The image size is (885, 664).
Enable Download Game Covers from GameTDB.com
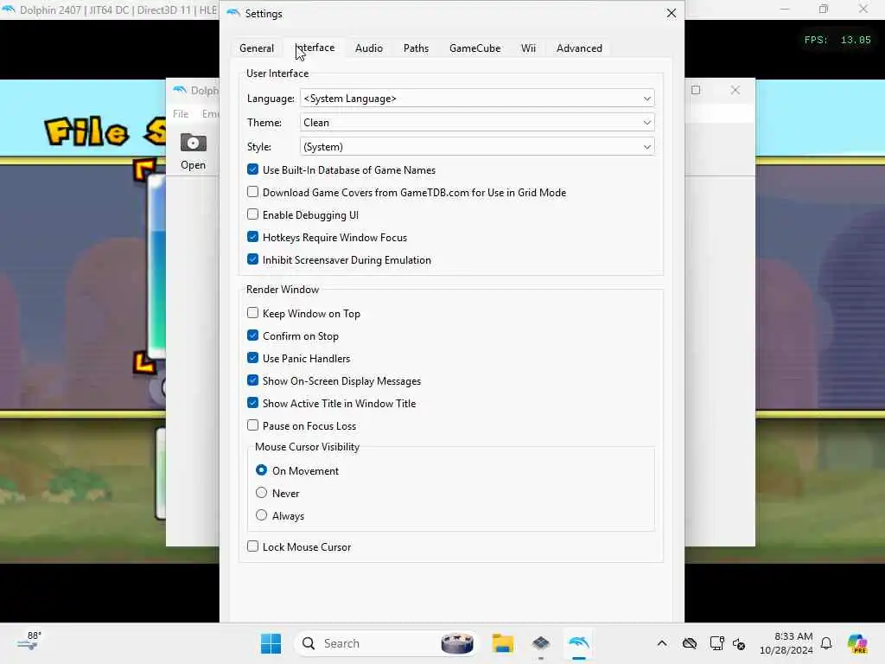(406, 193)
